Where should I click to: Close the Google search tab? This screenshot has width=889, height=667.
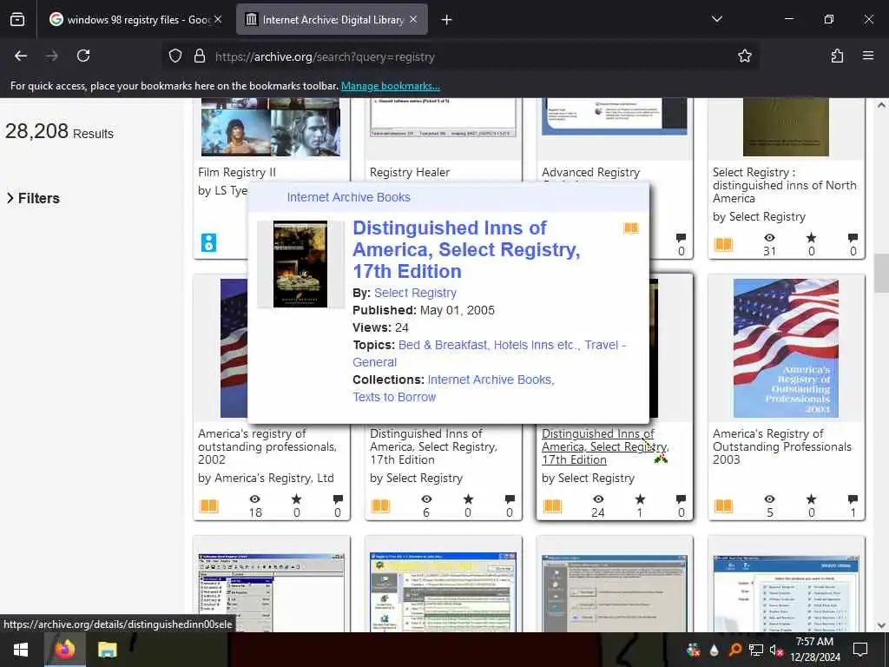click(218, 19)
